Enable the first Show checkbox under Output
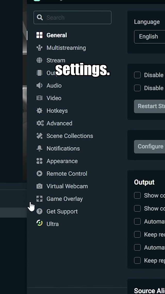 (x=137, y=196)
